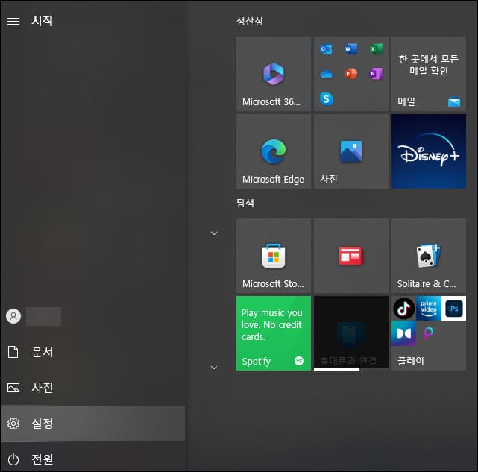Image resolution: width=478 pixels, height=472 pixels.
Task: Click the user account avatar
Action: 13,316
